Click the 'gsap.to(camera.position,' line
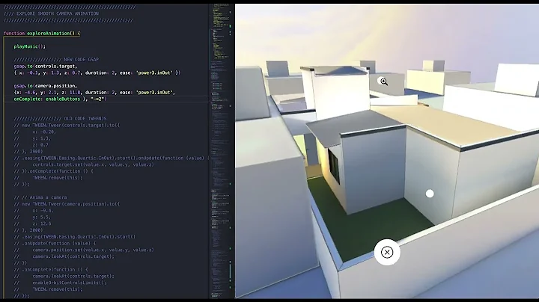Screen dimensions: 539x302 (x=46, y=86)
